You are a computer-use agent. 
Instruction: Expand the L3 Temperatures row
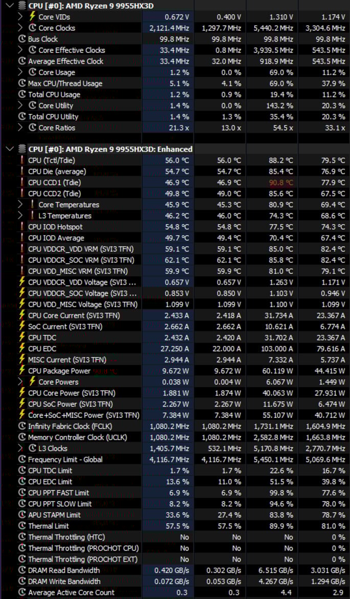pyautogui.click(x=20, y=215)
